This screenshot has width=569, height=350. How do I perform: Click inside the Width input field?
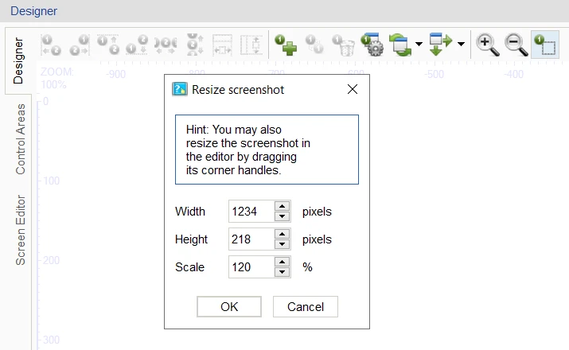(251, 212)
